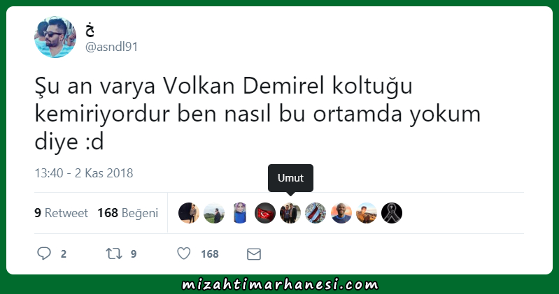
Task: Click the number 2 next to reply icon
Action: pyautogui.click(x=64, y=253)
